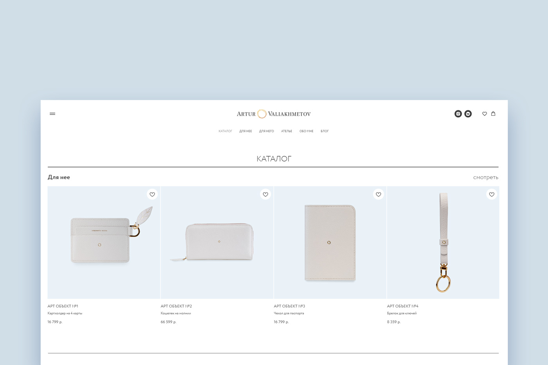The image size is (548, 365).
Task: Open the hamburger menu icon
Action: pyautogui.click(x=52, y=114)
